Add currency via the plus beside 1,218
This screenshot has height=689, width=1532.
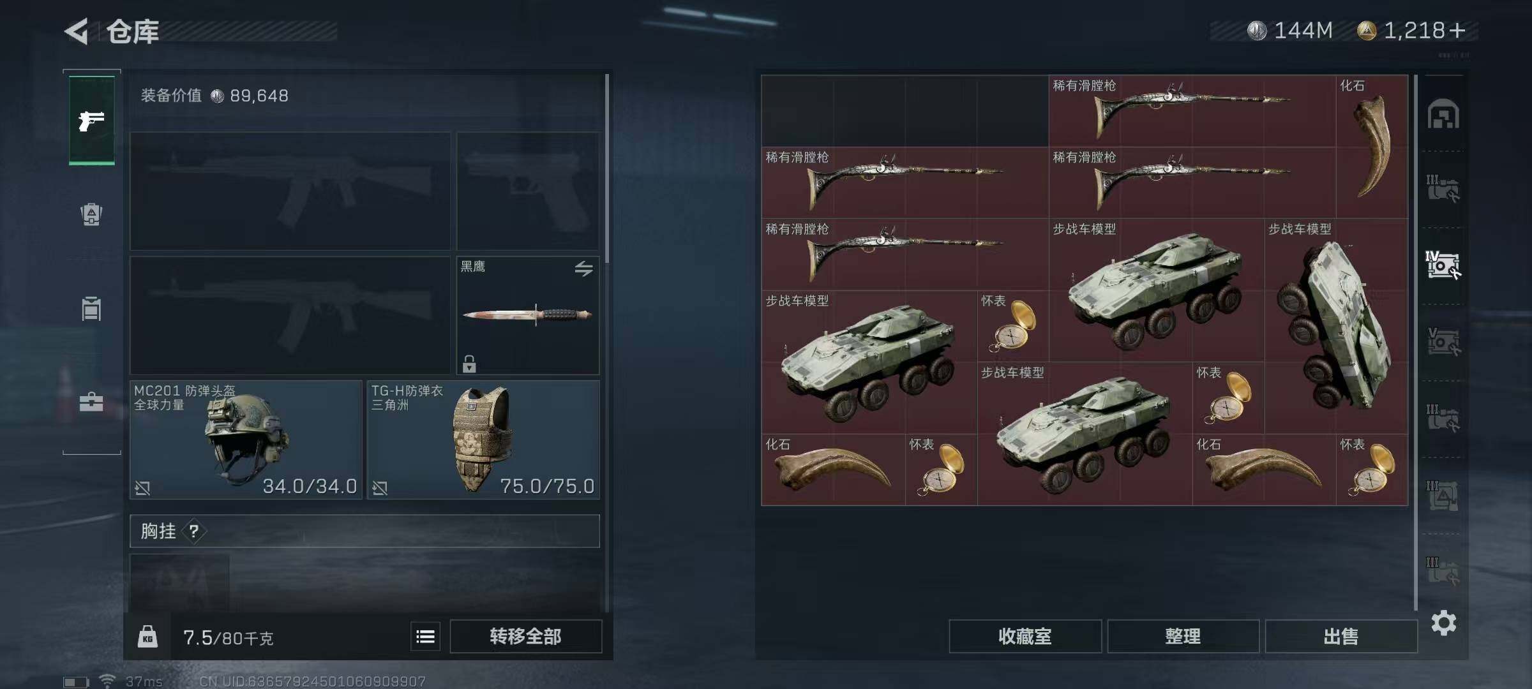tap(1457, 30)
